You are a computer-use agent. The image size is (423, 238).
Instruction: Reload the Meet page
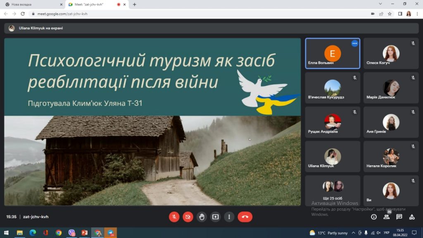[23, 14]
